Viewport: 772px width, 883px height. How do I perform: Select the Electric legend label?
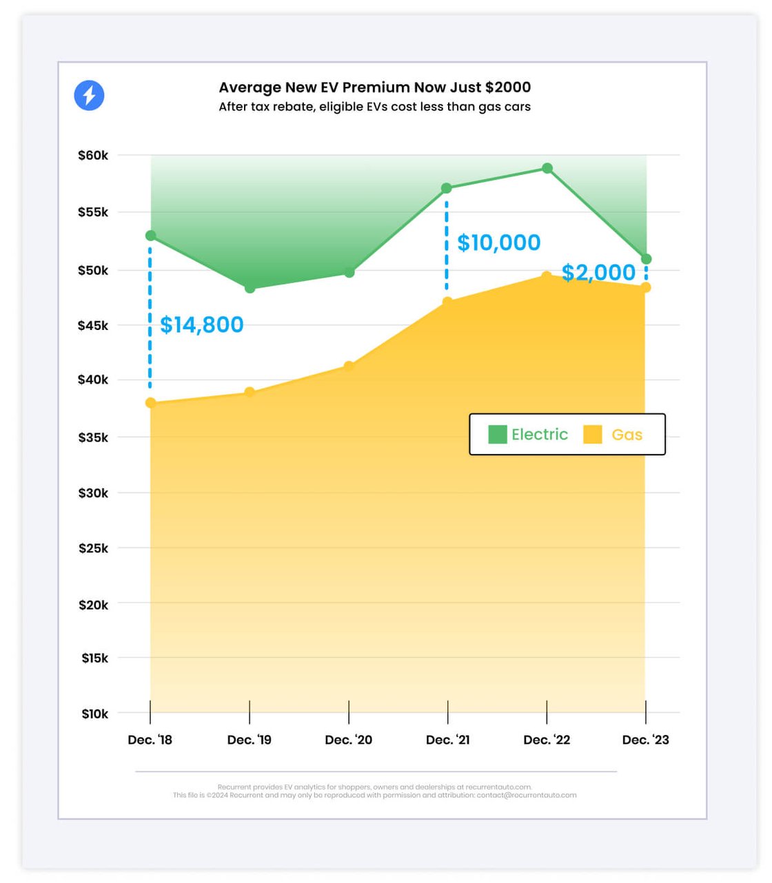[540, 434]
